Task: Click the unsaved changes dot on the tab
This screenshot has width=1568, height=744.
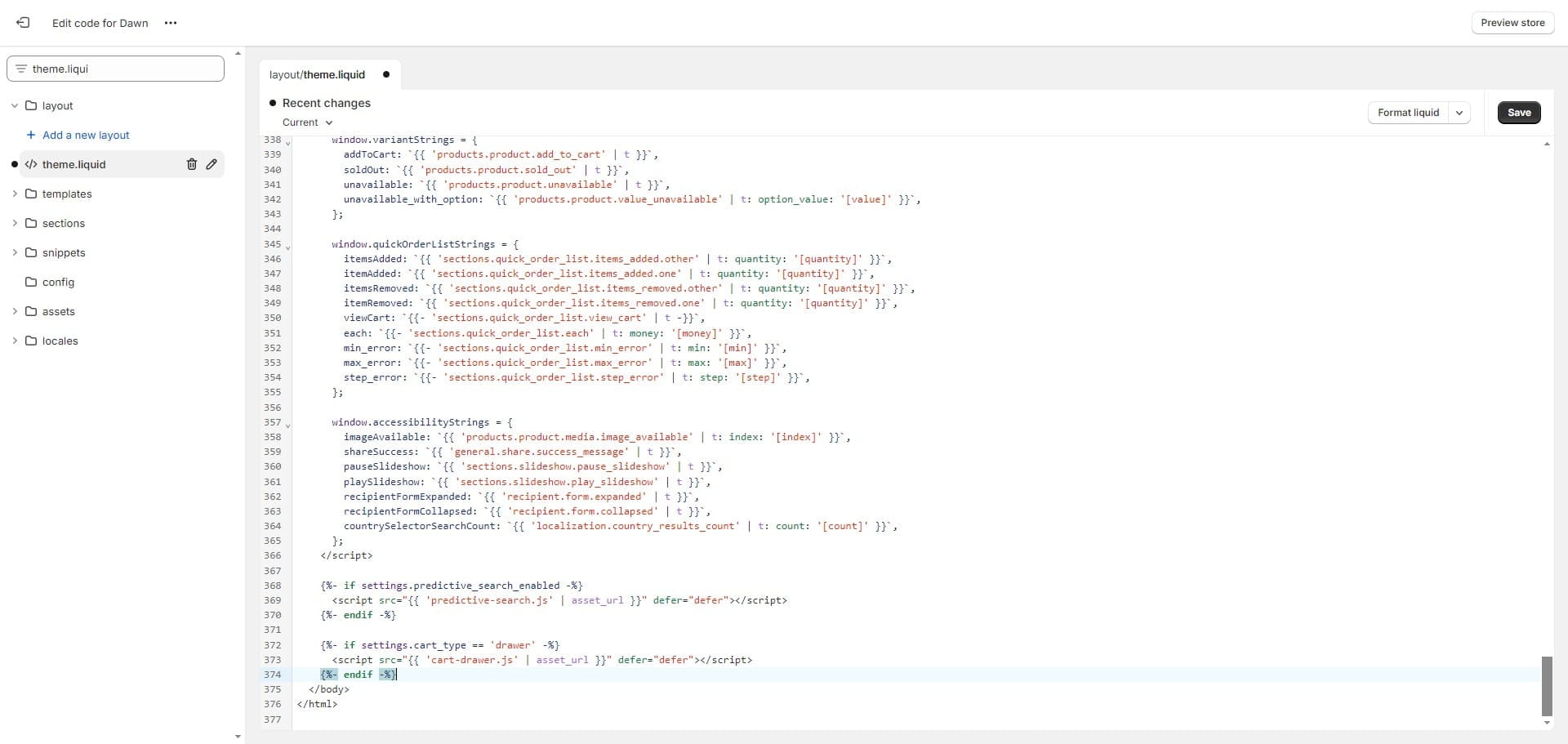Action: click(385, 74)
